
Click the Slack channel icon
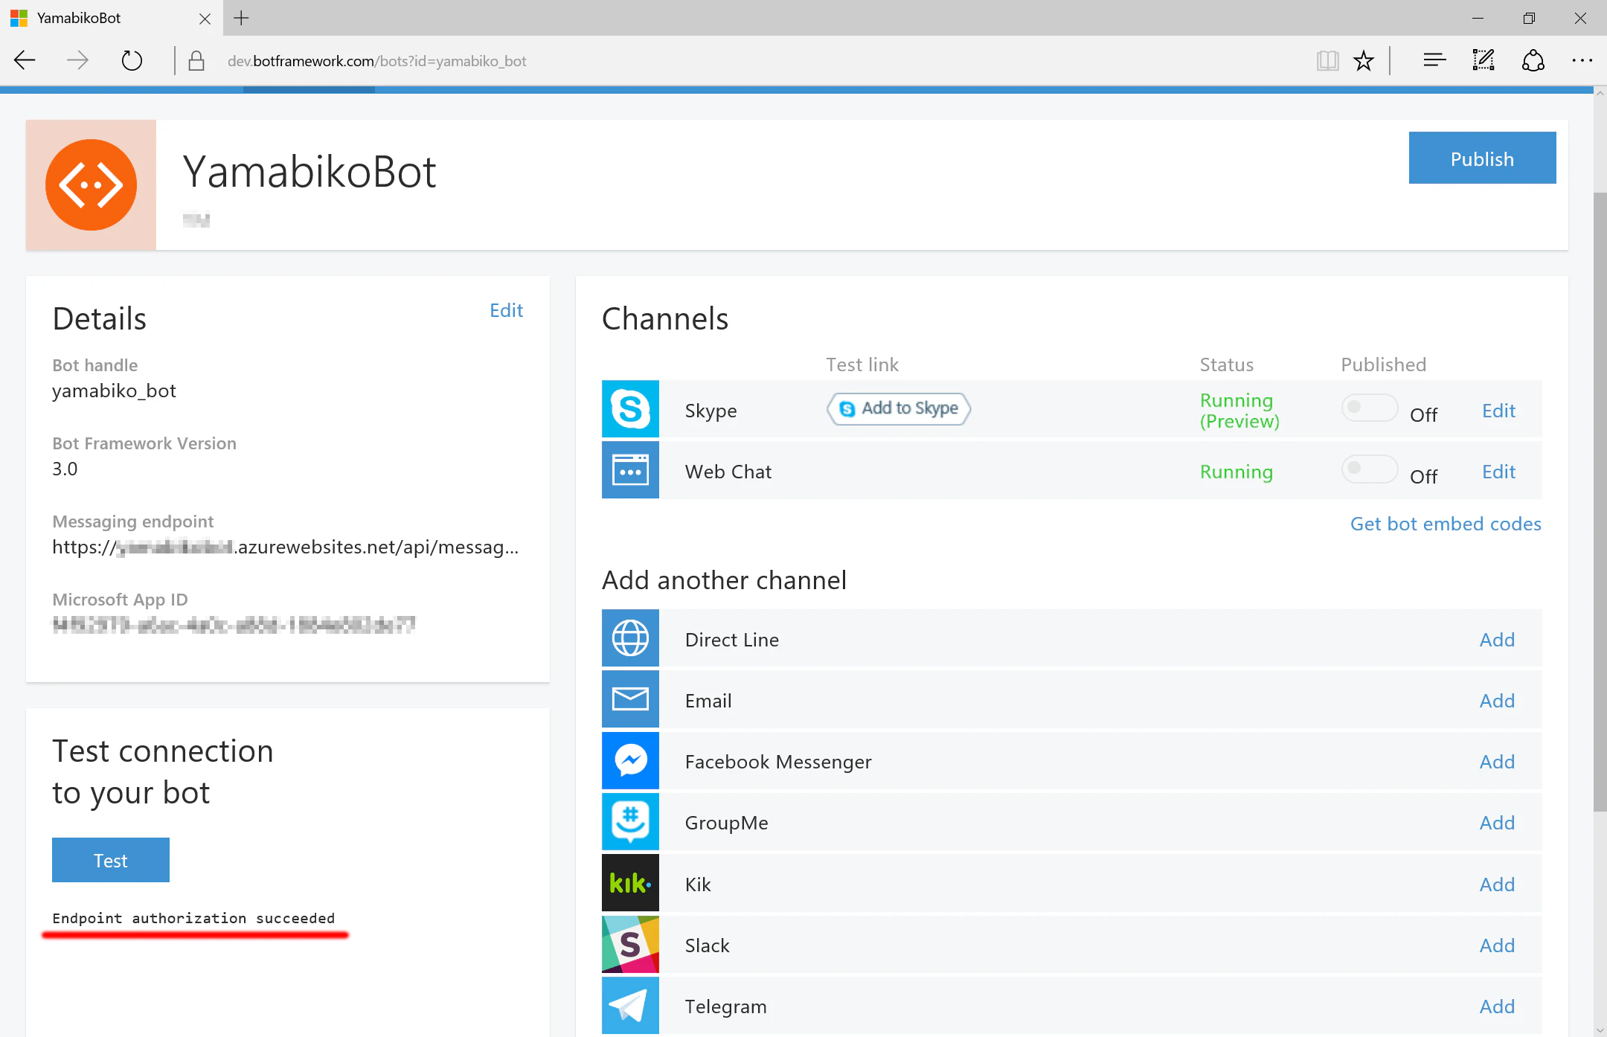pyautogui.click(x=630, y=944)
